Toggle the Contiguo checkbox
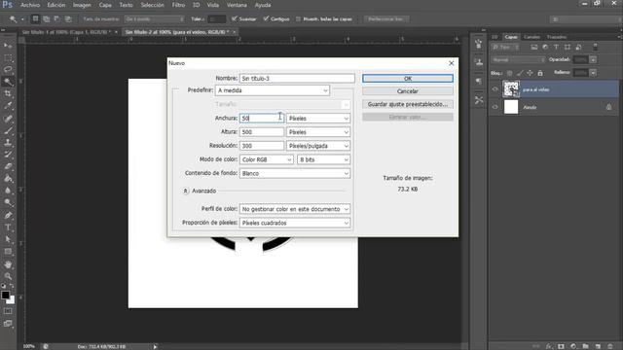The height and width of the screenshot is (350, 623). [x=266, y=18]
